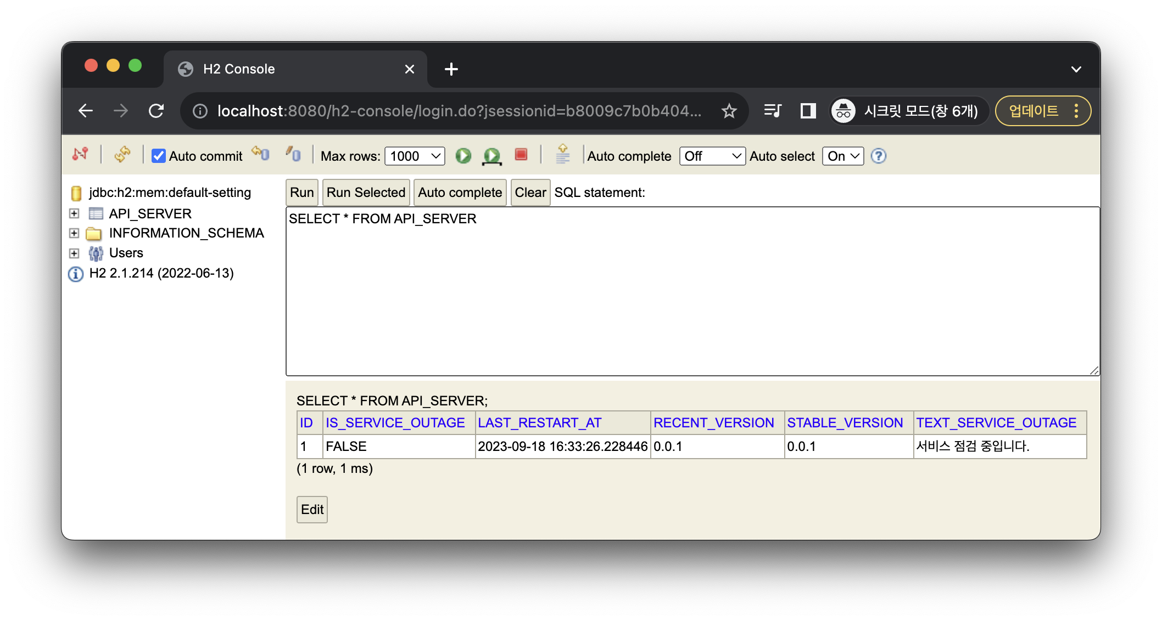The height and width of the screenshot is (621, 1162).
Task: Click the Clear button
Action: click(530, 193)
